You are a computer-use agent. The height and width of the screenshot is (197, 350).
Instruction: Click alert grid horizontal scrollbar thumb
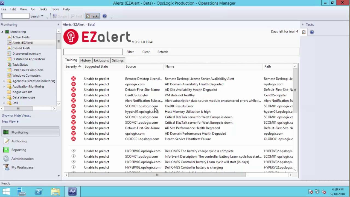pyautogui.click(x=157, y=175)
